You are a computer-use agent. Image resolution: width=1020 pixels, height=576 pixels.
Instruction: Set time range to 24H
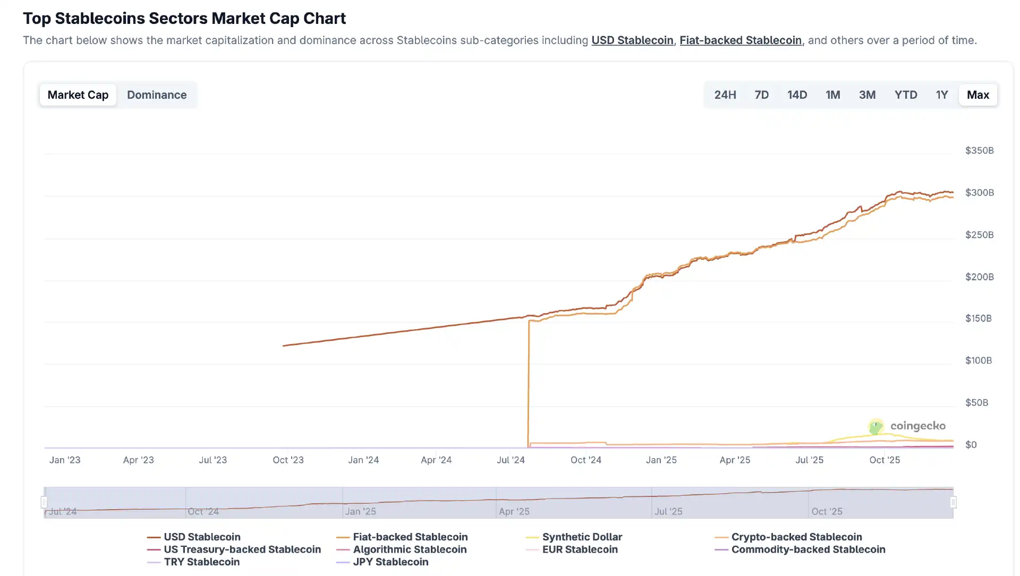(x=725, y=95)
